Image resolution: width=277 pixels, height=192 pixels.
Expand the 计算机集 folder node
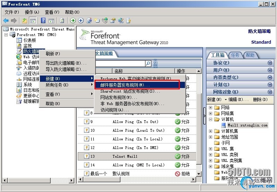click(210, 131)
